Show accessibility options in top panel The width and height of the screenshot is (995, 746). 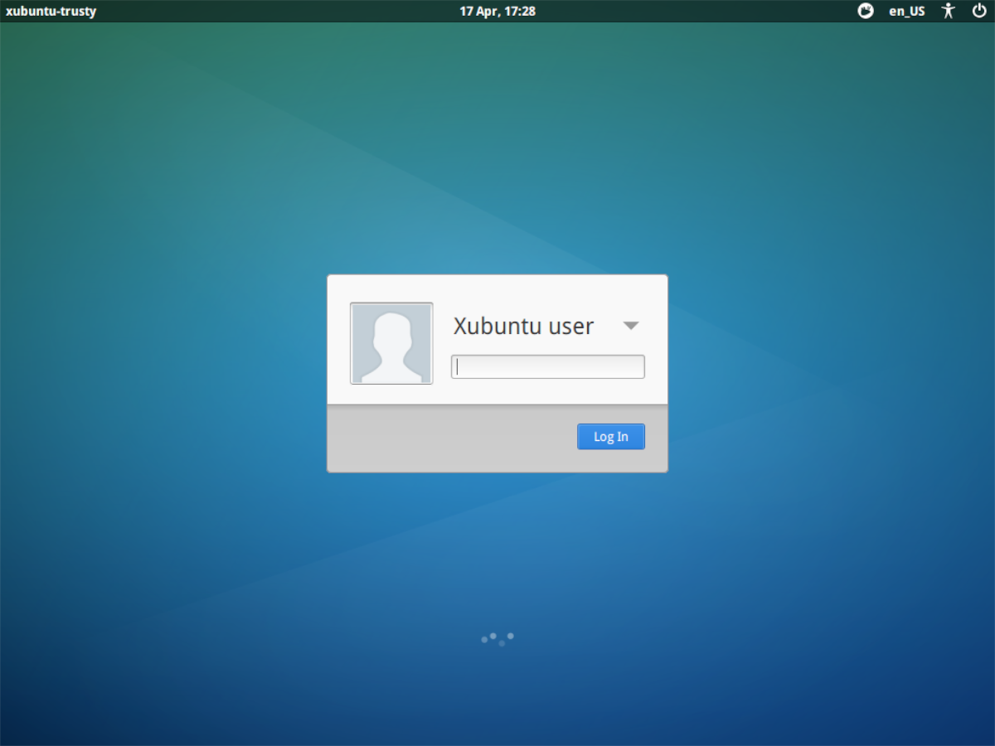[x=949, y=12]
